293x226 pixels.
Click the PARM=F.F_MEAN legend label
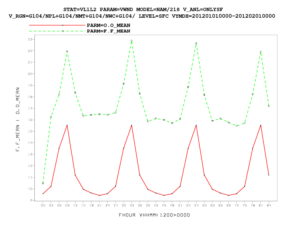(x=108, y=31)
